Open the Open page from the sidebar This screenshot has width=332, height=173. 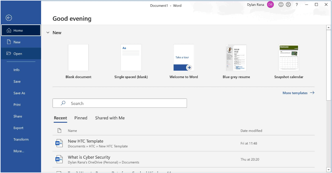coord(18,53)
